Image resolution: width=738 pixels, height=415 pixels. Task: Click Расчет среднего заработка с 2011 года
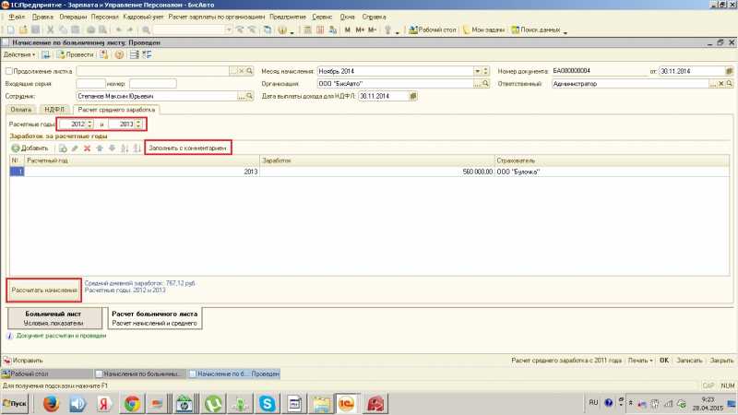point(566,361)
